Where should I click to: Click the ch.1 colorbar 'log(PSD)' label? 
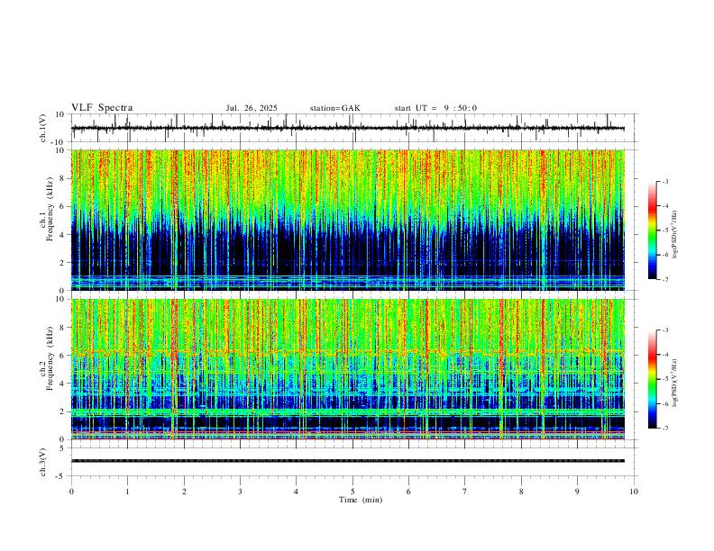click(x=674, y=234)
